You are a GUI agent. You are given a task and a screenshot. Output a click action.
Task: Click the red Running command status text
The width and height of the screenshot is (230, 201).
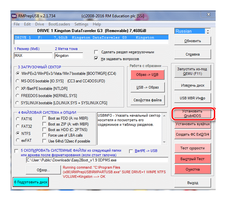(x=114, y=172)
